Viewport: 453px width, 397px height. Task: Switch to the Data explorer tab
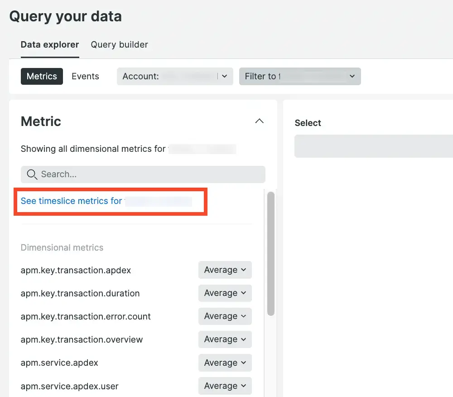point(50,44)
